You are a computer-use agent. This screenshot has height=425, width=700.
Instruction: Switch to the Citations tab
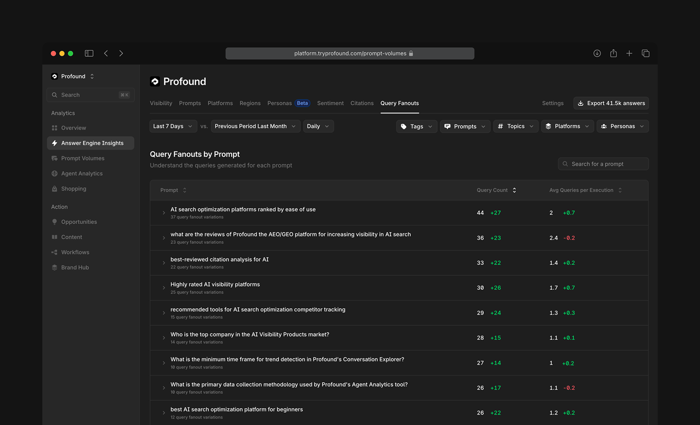362,103
